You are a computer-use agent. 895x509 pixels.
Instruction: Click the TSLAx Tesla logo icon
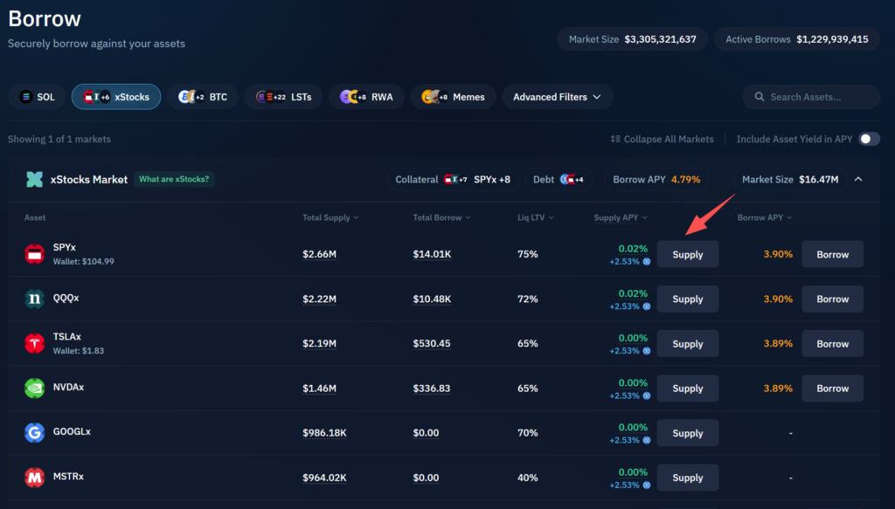click(34, 343)
